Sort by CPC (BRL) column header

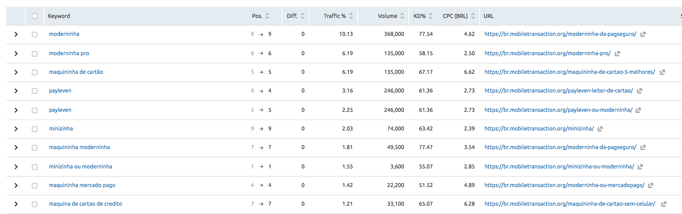473,16
